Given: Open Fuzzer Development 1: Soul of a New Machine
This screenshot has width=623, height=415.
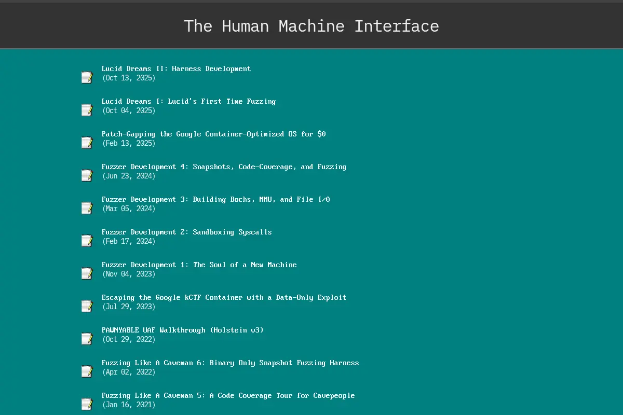Looking at the screenshot, I should pyautogui.click(x=199, y=265).
